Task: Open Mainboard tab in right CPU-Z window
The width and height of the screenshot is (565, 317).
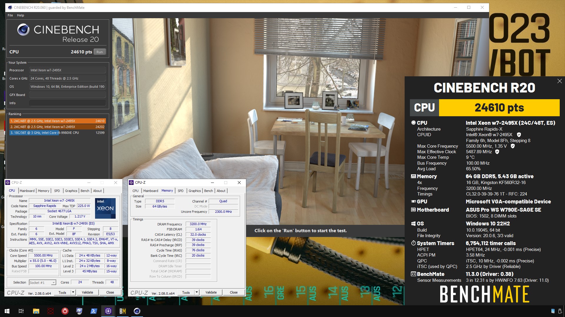Action: 151,191
